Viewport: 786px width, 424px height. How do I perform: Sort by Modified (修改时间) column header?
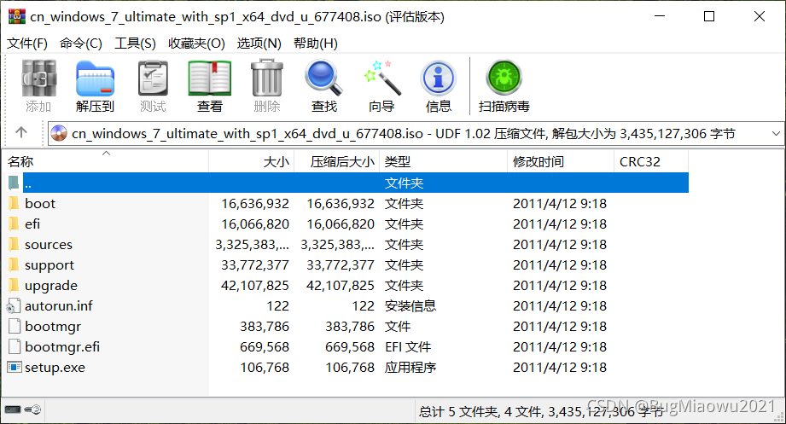561,161
